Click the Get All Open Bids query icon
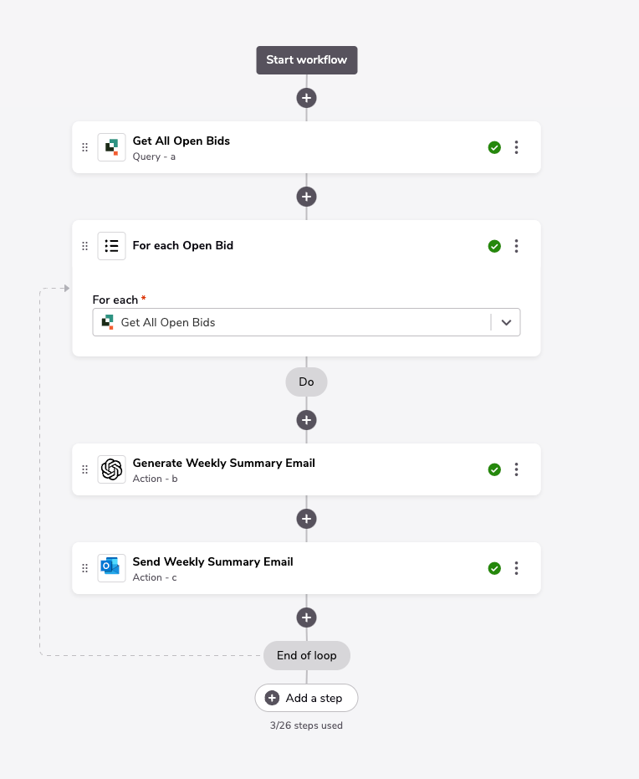Image resolution: width=639 pixels, height=779 pixels. click(111, 147)
